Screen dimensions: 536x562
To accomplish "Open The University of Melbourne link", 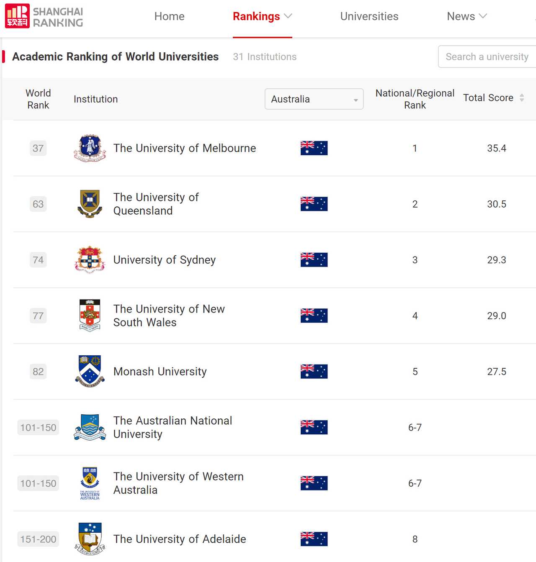I will tap(184, 148).
